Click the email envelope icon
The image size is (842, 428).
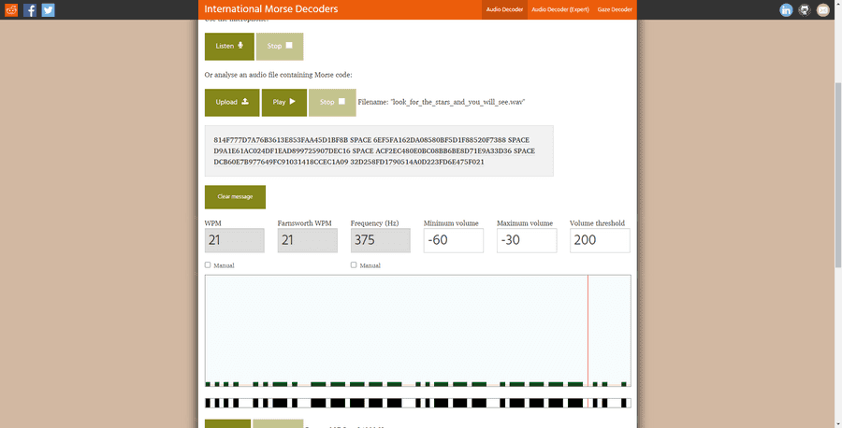(822, 10)
